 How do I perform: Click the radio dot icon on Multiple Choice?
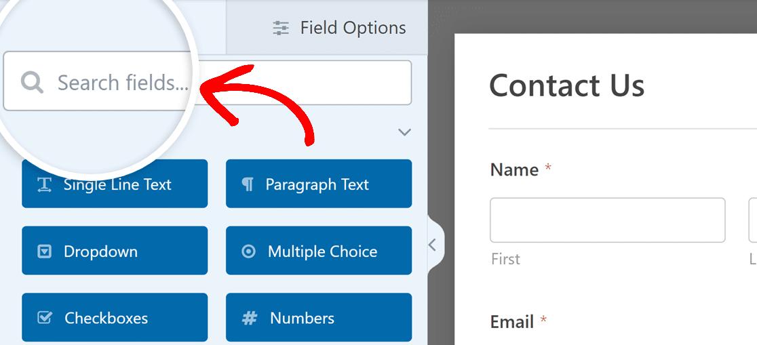pyautogui.click(x=249, y=251)
